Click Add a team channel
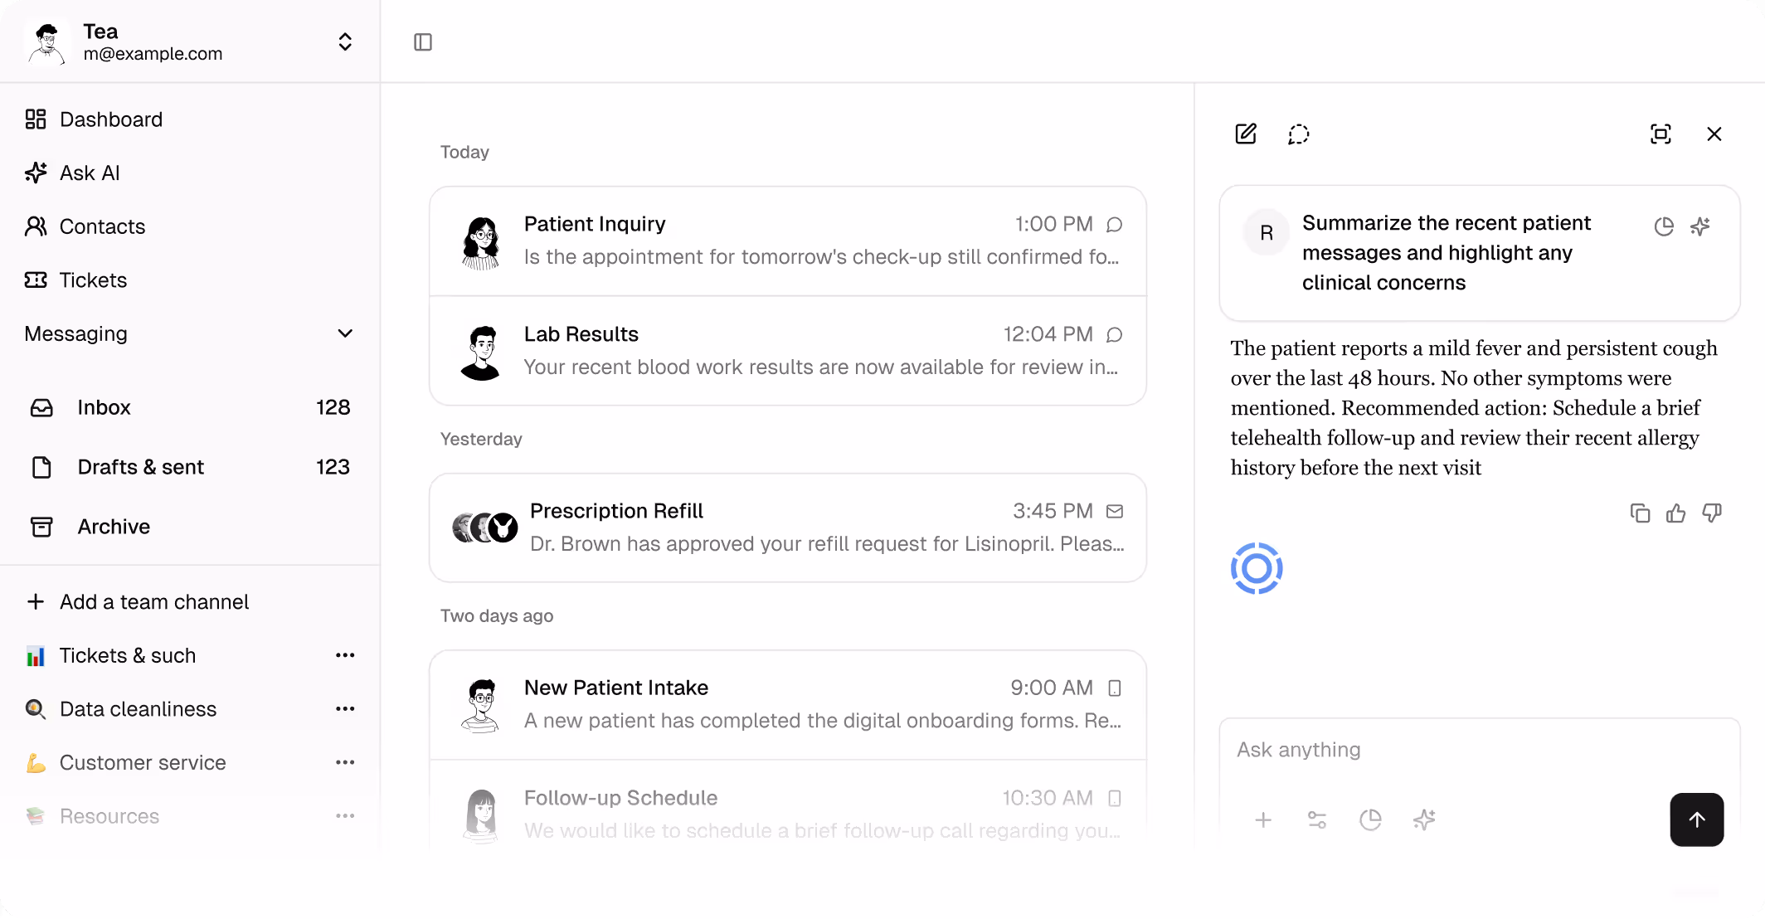1765x919 pixels. pos(153,602)
